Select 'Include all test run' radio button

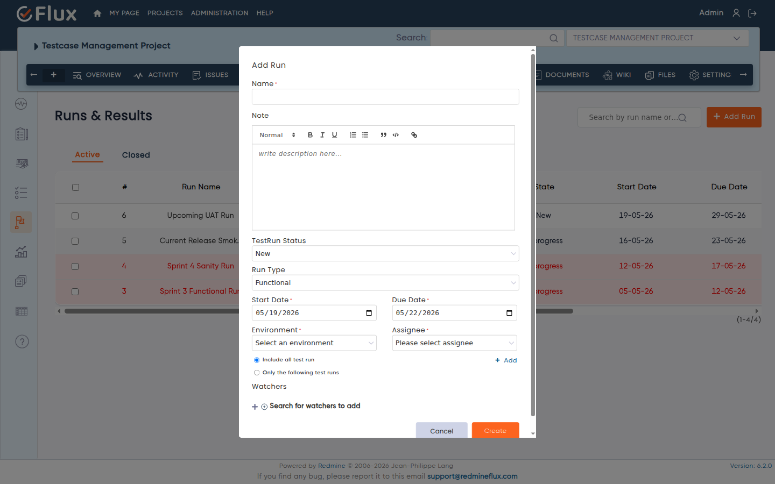(257, 360)
